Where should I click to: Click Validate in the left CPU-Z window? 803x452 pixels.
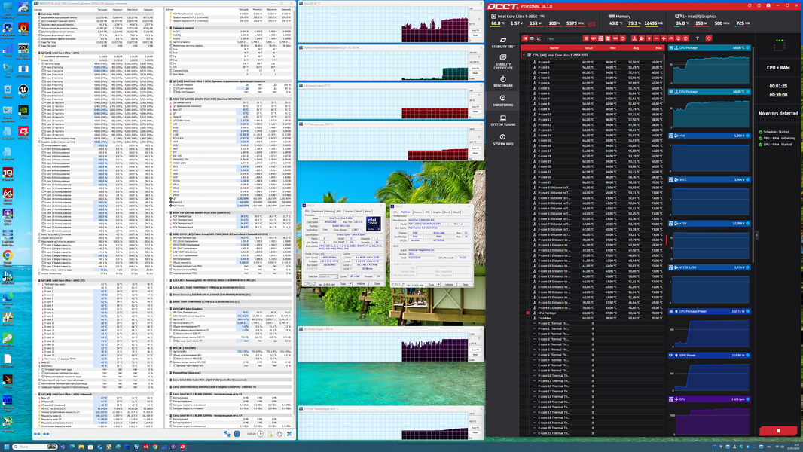[x=361, y=283]
